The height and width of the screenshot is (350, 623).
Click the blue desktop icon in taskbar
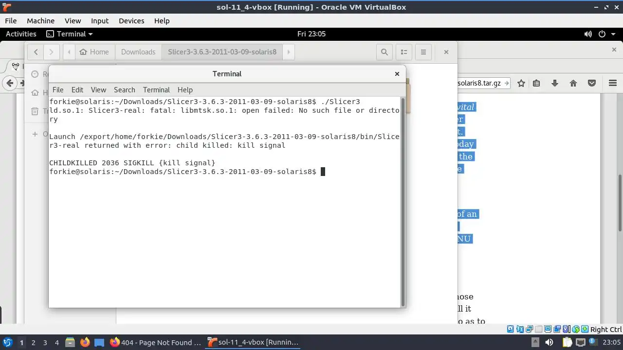pyautogui.click(x=99, y=343)
